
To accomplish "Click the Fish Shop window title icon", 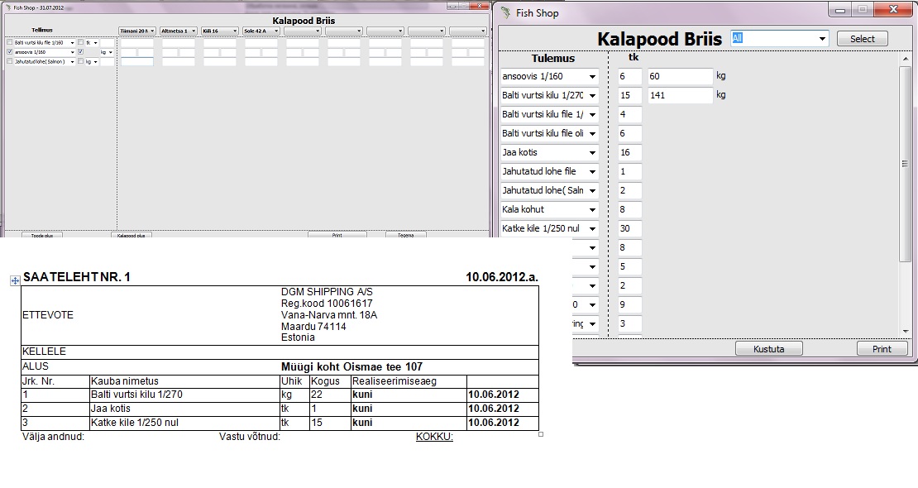I will pos(505,12).
